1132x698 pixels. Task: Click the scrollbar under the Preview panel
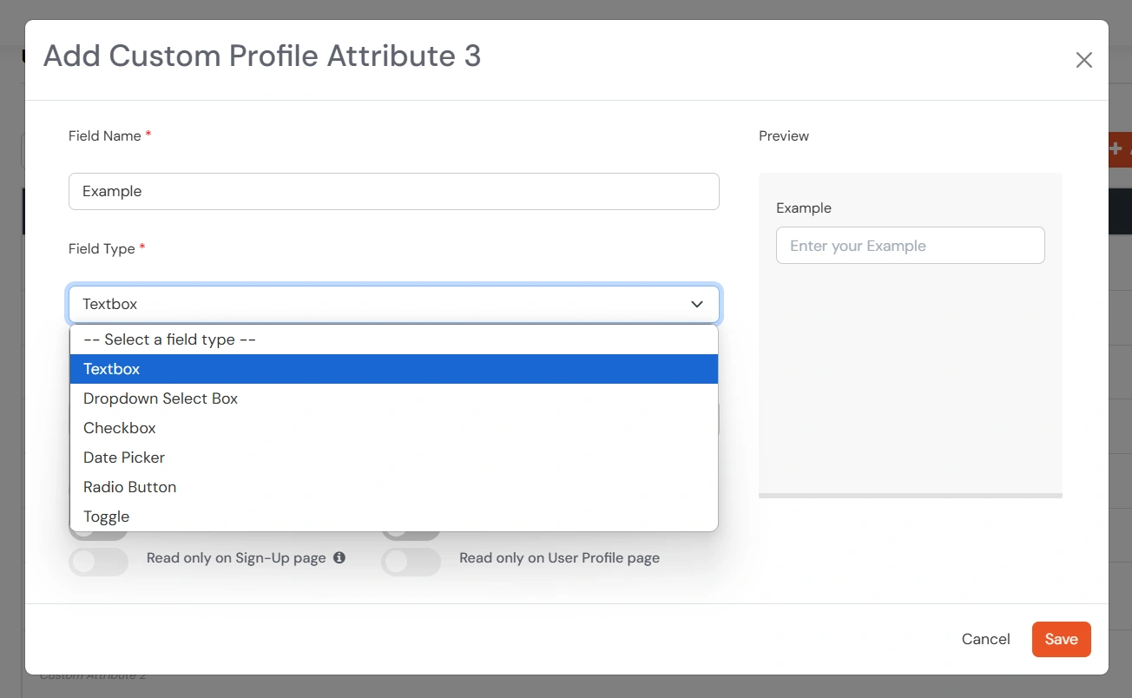coord(910,495)
